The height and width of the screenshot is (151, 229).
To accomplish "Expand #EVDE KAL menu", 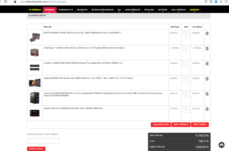I will click(x=50, y=10).
